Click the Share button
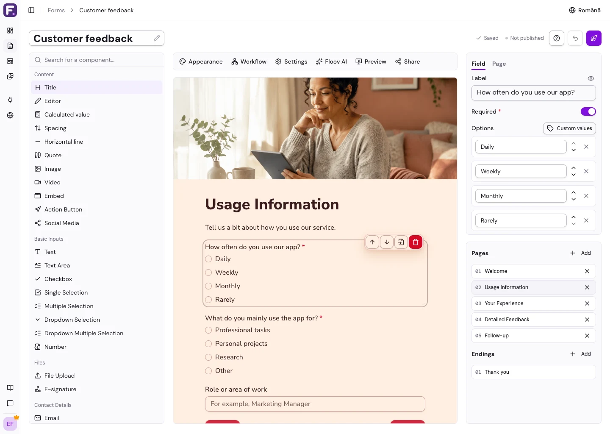This screenshot has height=434, width=610. (x=408, y=61)
